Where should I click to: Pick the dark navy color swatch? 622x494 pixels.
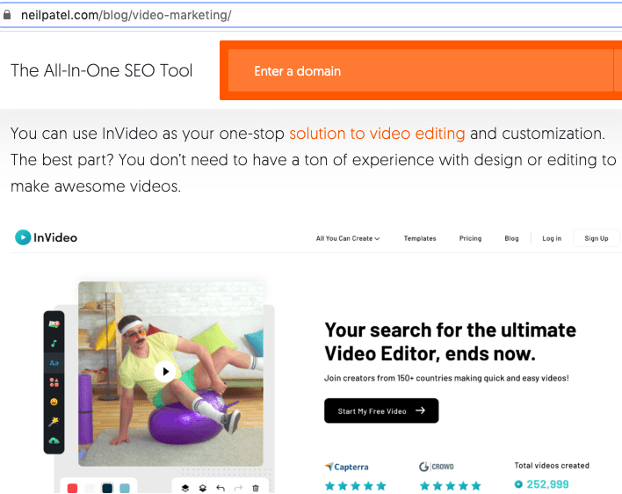(107, 488)
